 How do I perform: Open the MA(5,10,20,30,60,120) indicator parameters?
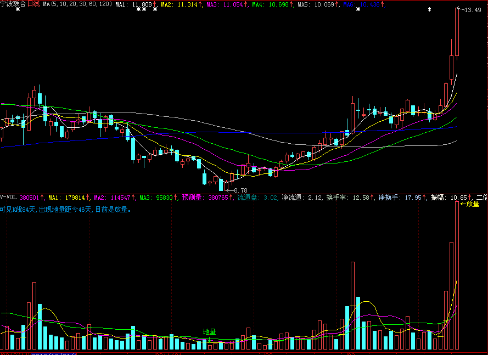pyautogui.click(x=77, y=4)
